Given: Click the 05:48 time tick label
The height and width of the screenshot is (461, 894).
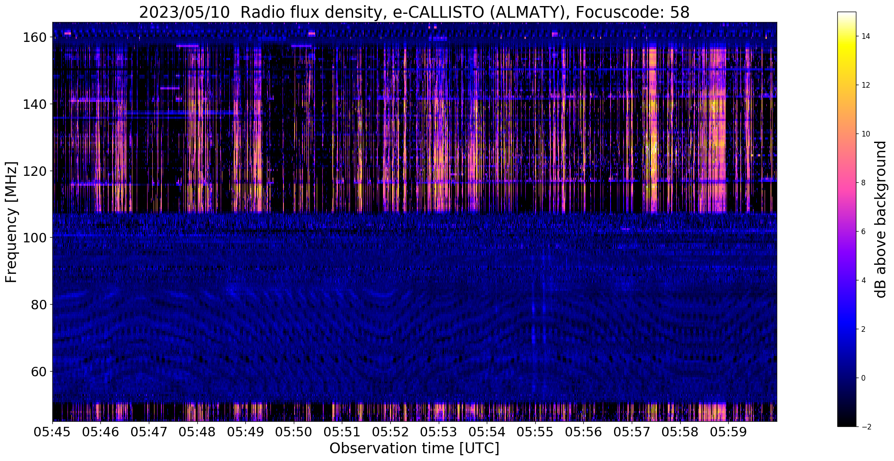Looking at the screenshot, I should coord(197,432).
